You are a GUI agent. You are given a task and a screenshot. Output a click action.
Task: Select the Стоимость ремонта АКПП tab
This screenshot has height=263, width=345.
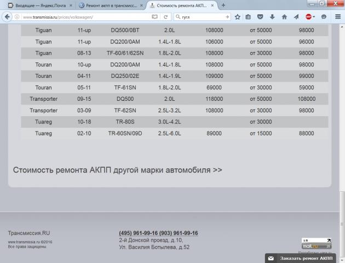[x=182, y=5]
